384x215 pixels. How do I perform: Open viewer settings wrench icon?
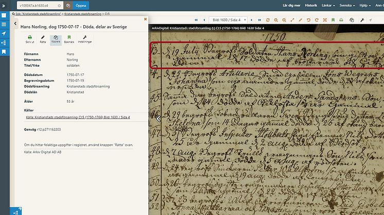point(362,20)
